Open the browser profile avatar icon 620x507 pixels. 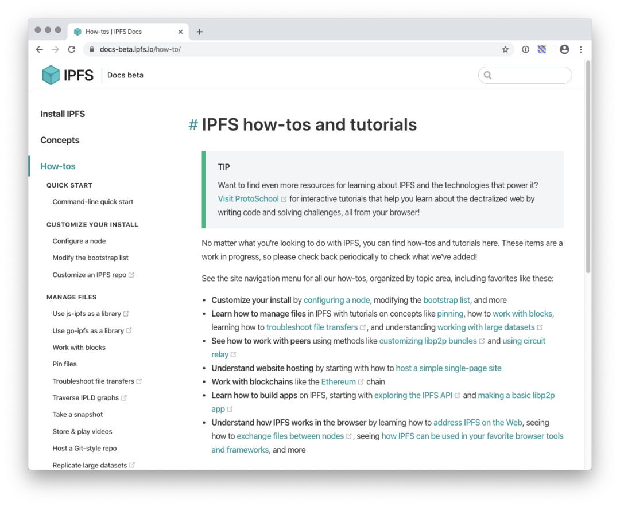(x=564, y=49)
